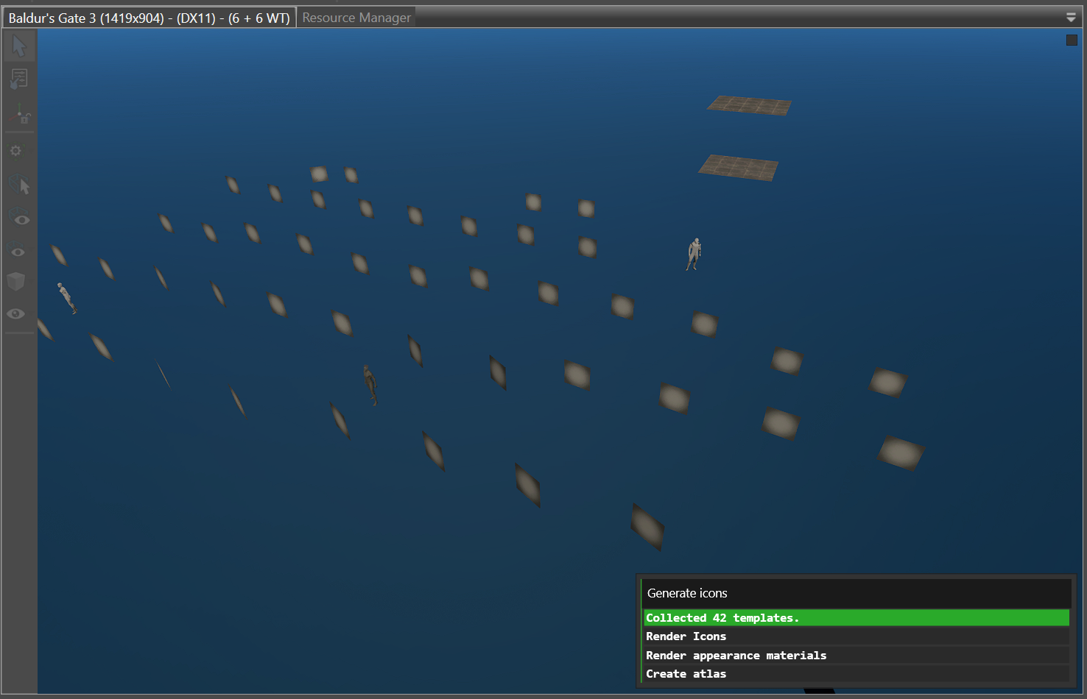The image size is (1087, 699).
Task: Click the upper brown tiled floor platform
Action: coord(749,105)
